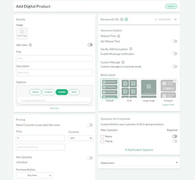Toggle Allow Customer to pay what they want
This screenshot has width=195, height=180.
coord(90,125)
